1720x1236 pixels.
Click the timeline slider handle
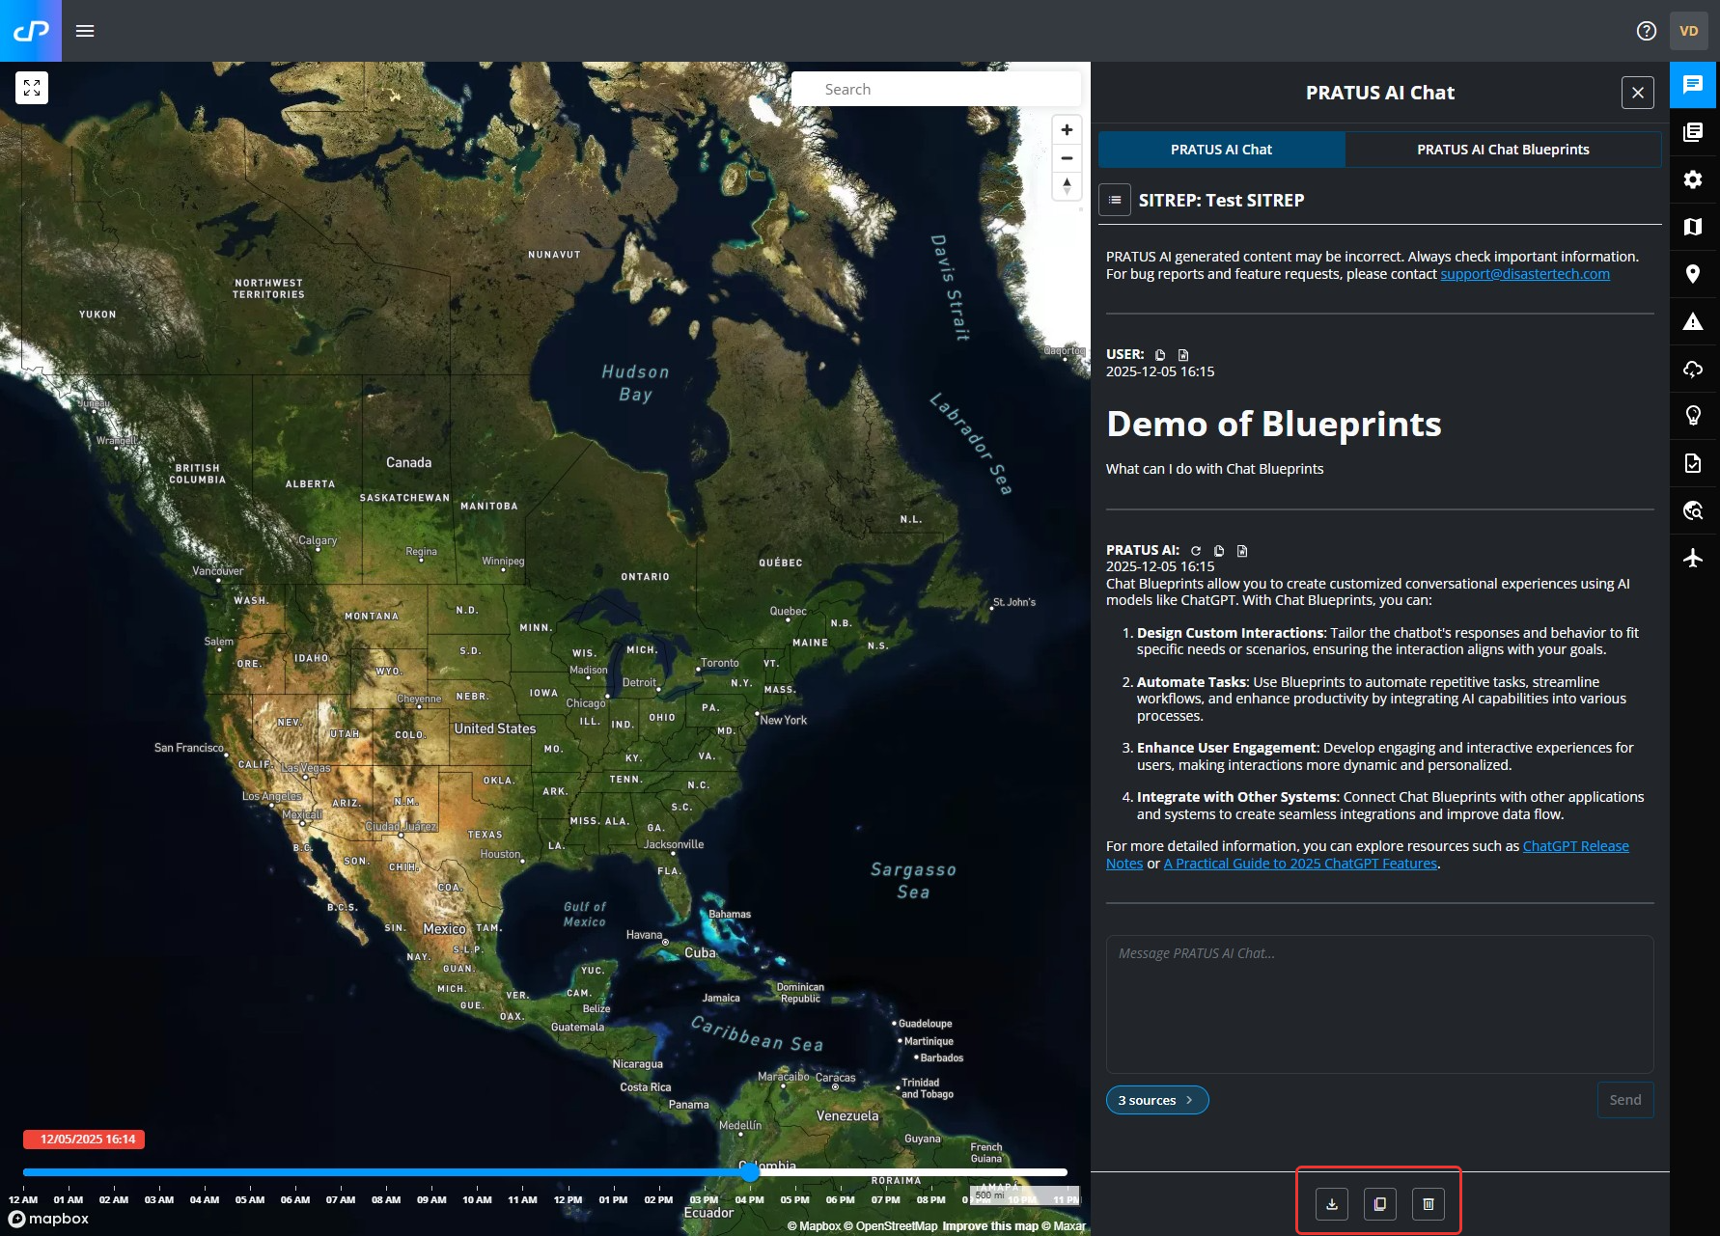(750, 1172)
